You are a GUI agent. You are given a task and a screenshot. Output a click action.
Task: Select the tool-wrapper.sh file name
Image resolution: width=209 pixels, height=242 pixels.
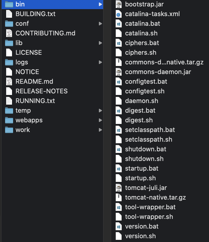pyautogui.click(x=149, y=217)
